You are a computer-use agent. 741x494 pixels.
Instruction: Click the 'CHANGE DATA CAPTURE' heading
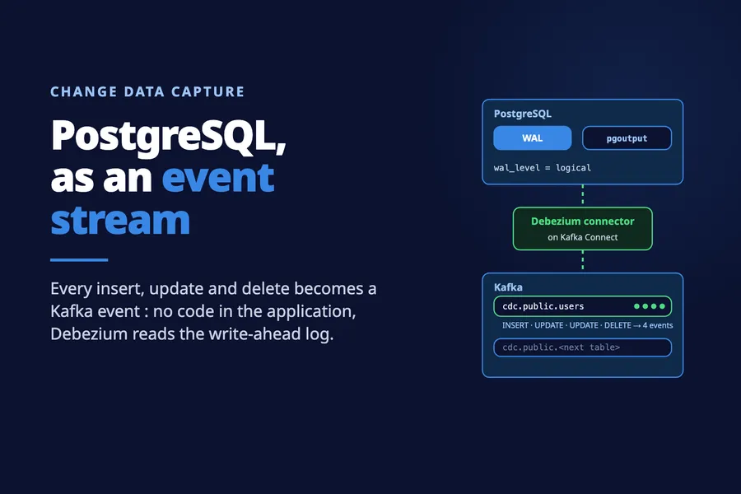pos(147,91)
